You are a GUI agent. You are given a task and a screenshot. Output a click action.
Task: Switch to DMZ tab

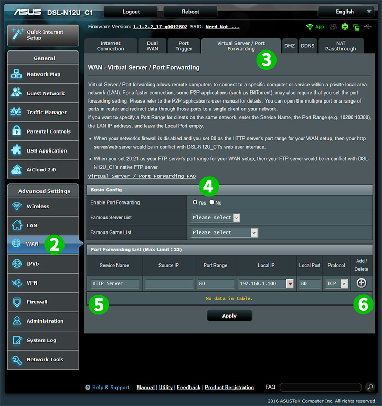[x=290, y=46]
